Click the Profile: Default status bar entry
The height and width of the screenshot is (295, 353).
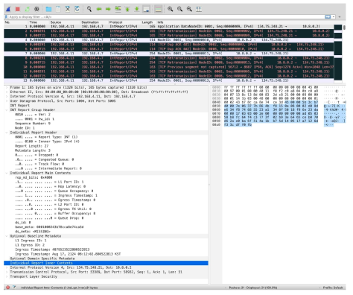tap(333, 288)
